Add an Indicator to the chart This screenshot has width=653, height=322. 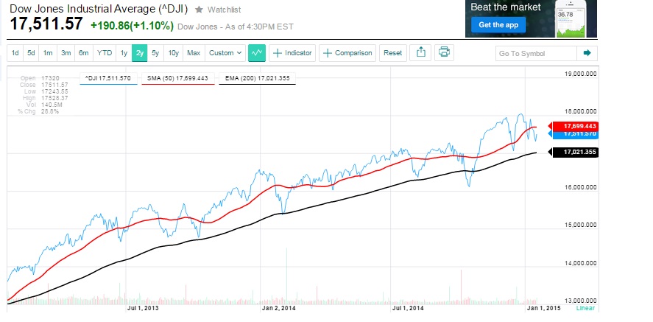point(292,53)
